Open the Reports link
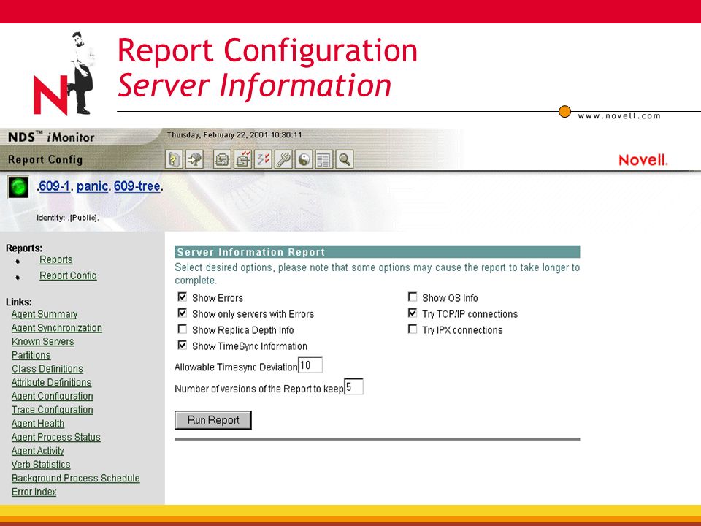Image resolution: width=701 pixels, height=526 pixels. pos(56,260)
